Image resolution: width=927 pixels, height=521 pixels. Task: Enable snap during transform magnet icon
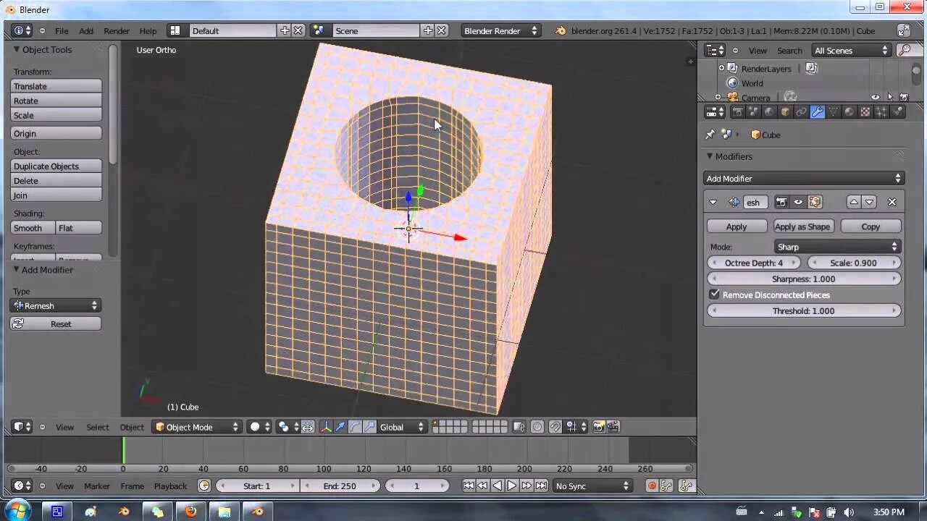point(555,426)
